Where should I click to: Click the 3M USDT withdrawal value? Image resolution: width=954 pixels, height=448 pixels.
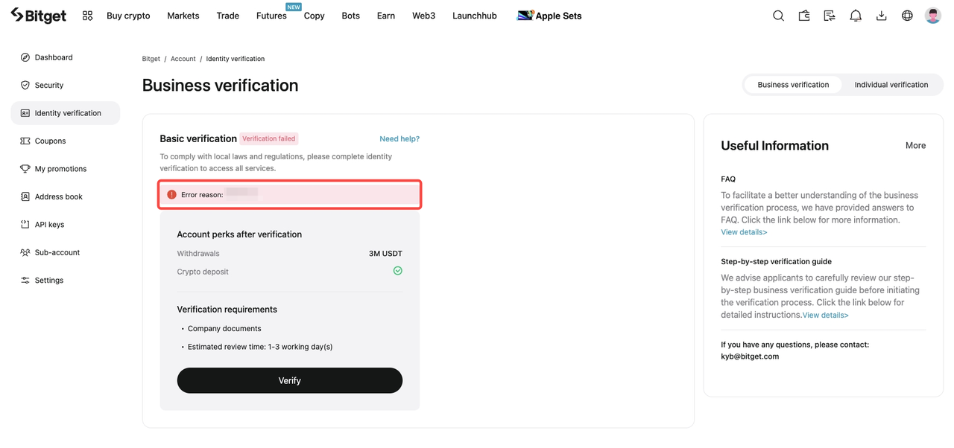(x=385, y=254)
